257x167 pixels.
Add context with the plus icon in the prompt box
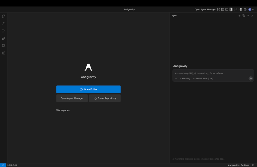[176, 78]
